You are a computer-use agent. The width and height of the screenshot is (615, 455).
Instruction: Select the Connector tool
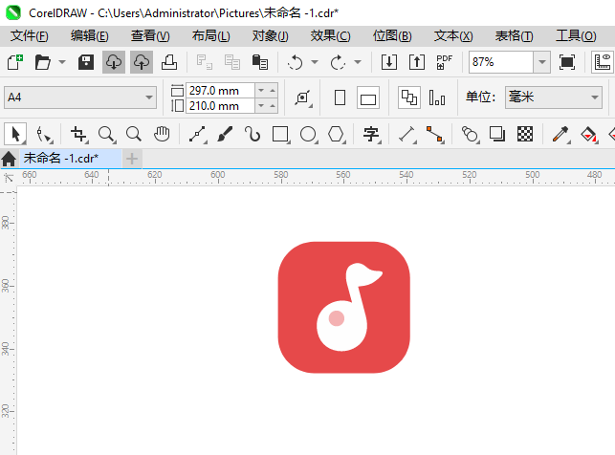pyautogui.click(x=435, y=135)
